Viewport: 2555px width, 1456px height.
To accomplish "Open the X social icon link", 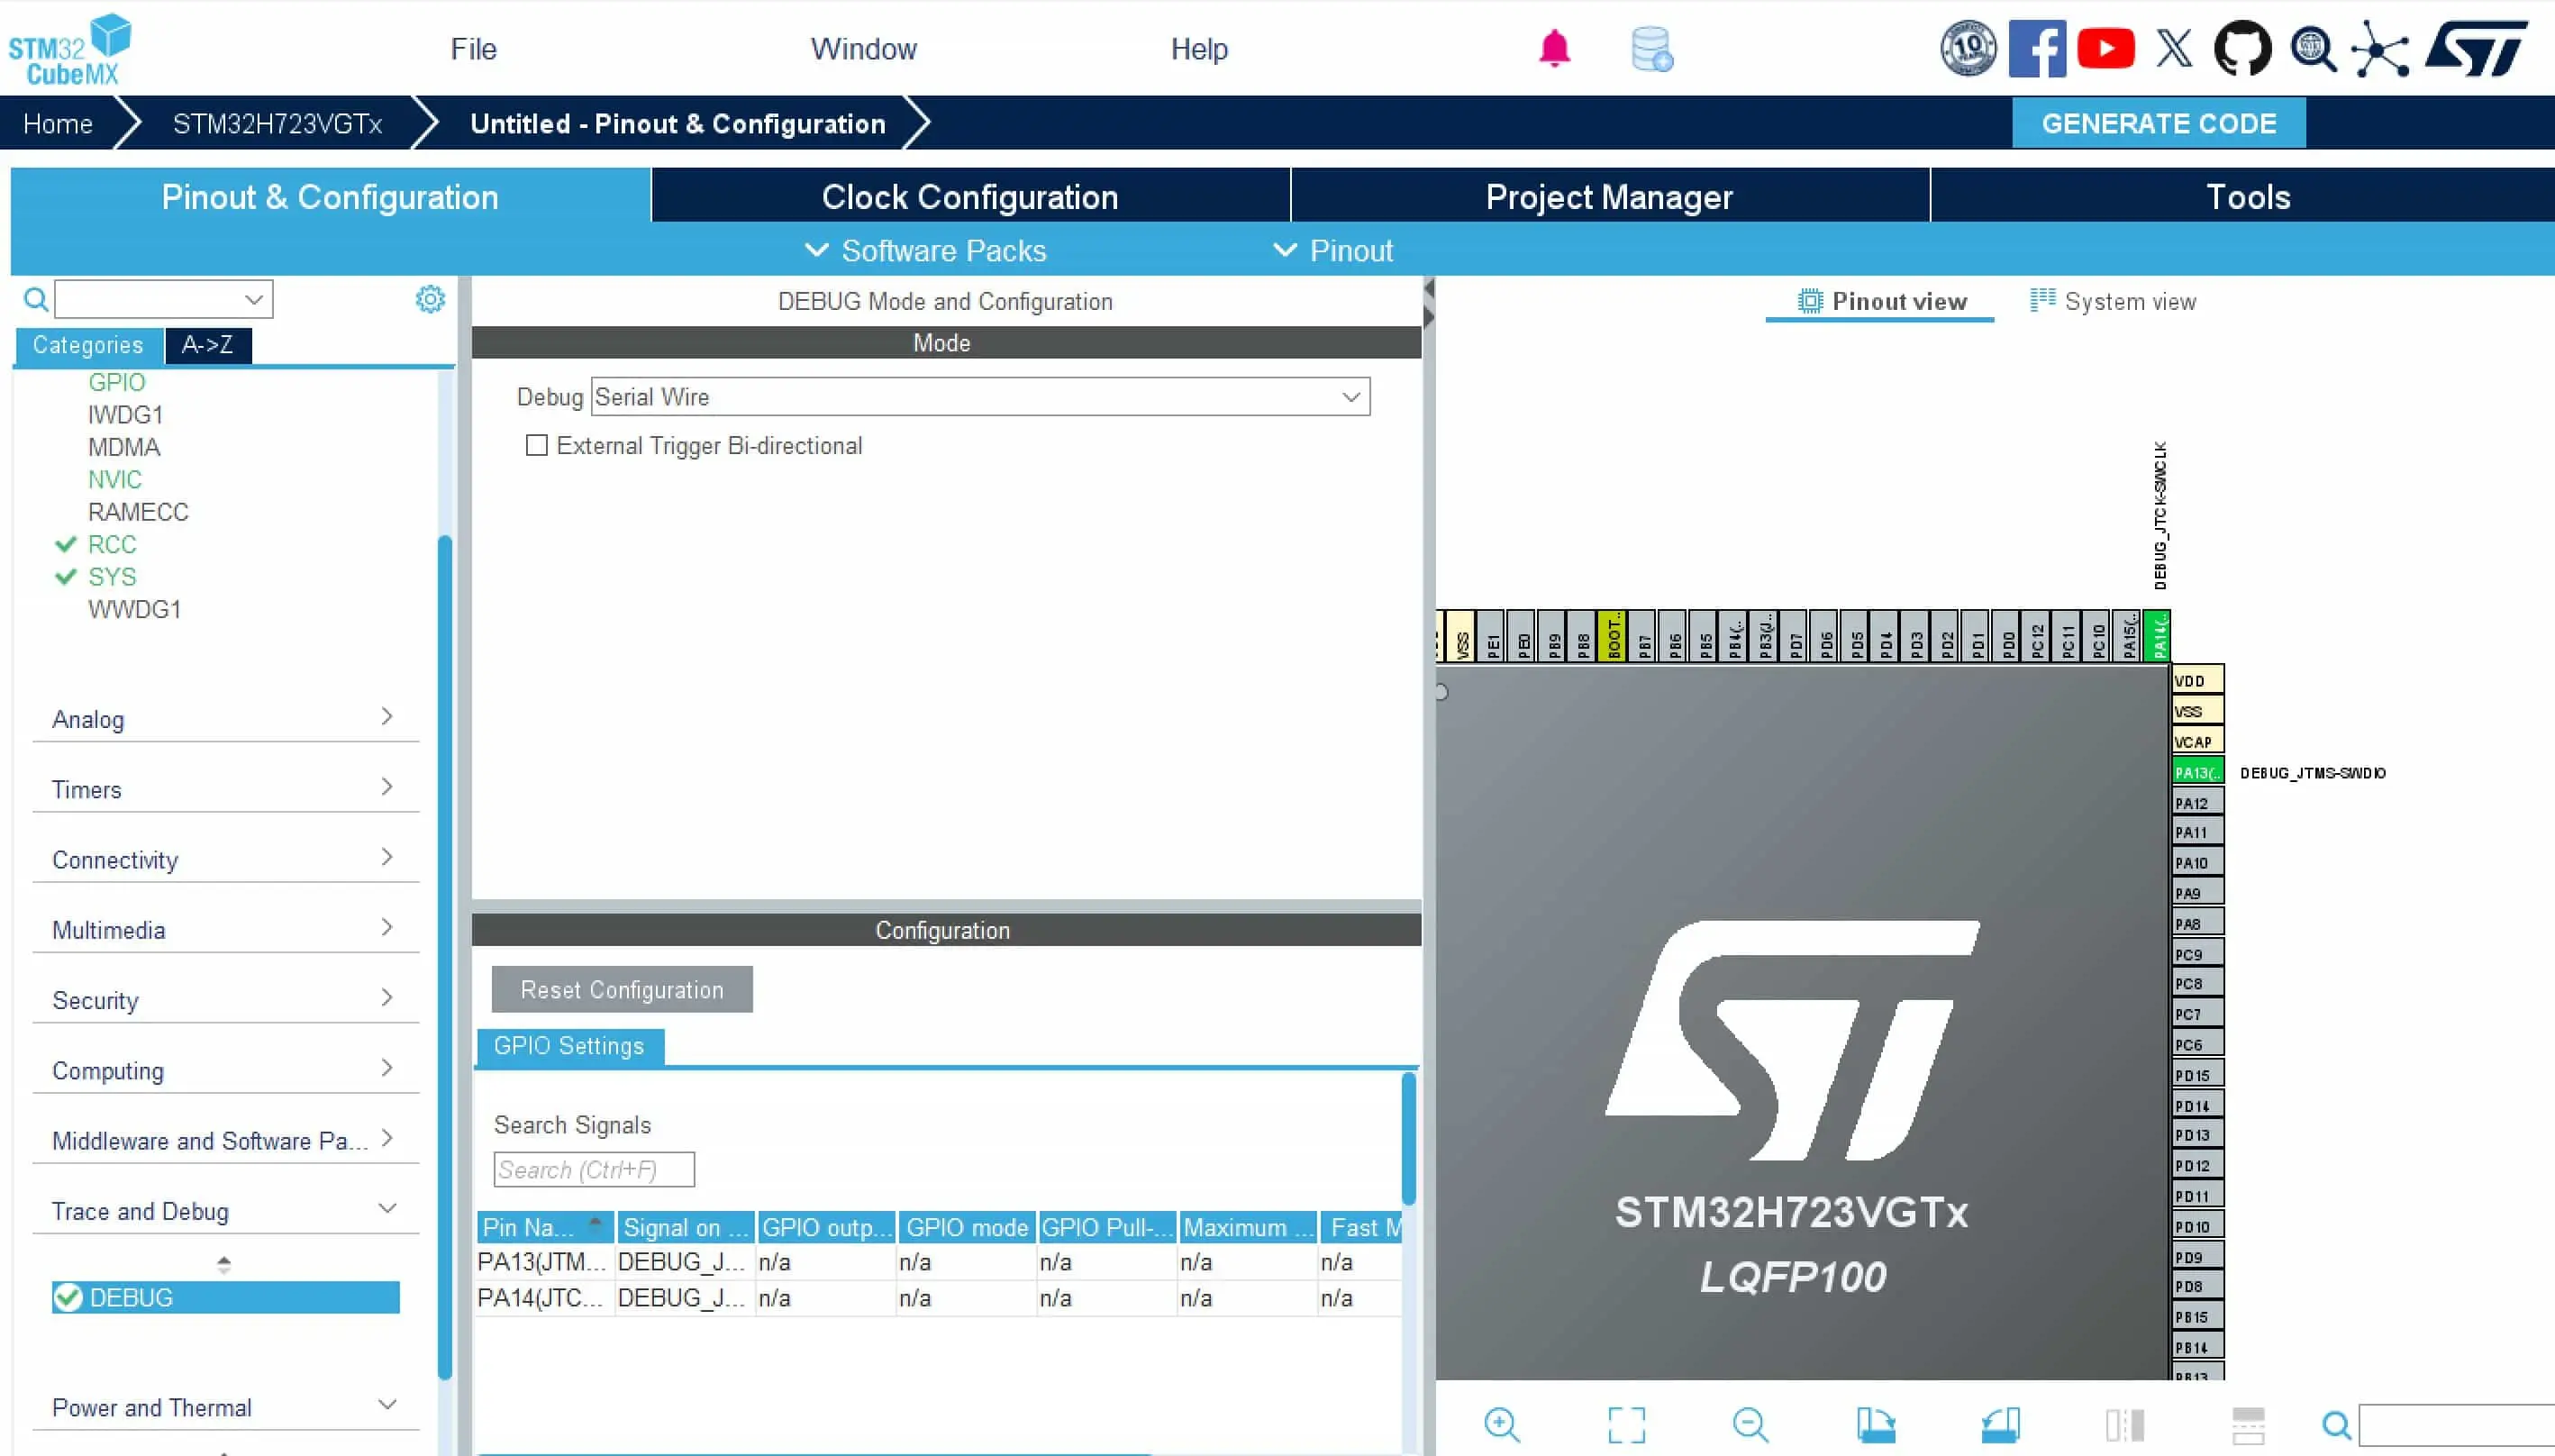I will point(2174,48).
